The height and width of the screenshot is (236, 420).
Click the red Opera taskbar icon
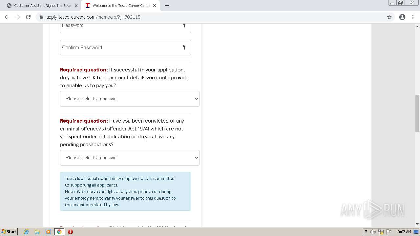point(70,232)
